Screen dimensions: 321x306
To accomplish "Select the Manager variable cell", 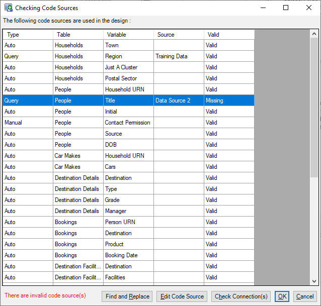I will click(129, 211).
